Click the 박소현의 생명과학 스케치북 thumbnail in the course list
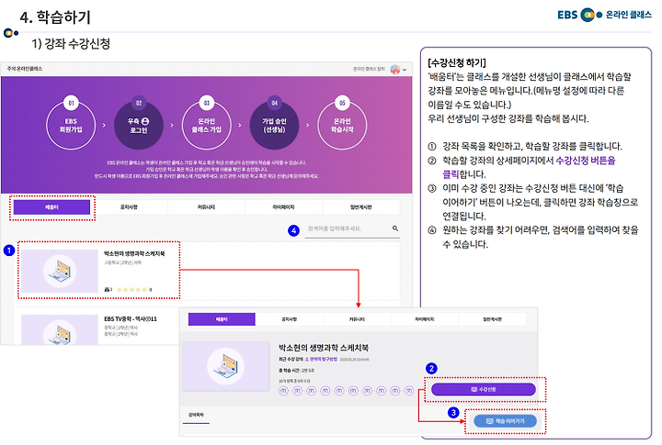662x445 pixels. pyautogui.click(x=60, y=271)
